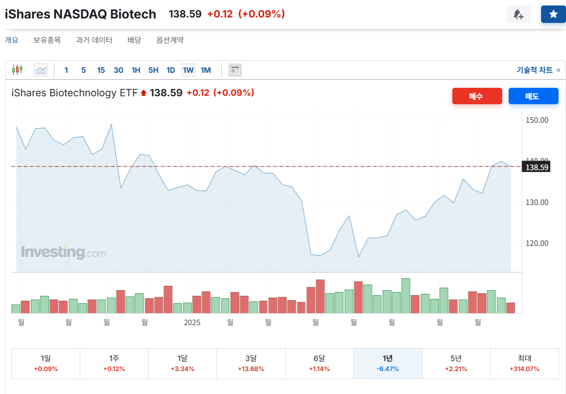Click the iShares NASDAQ Biotech title

(80, 14)
